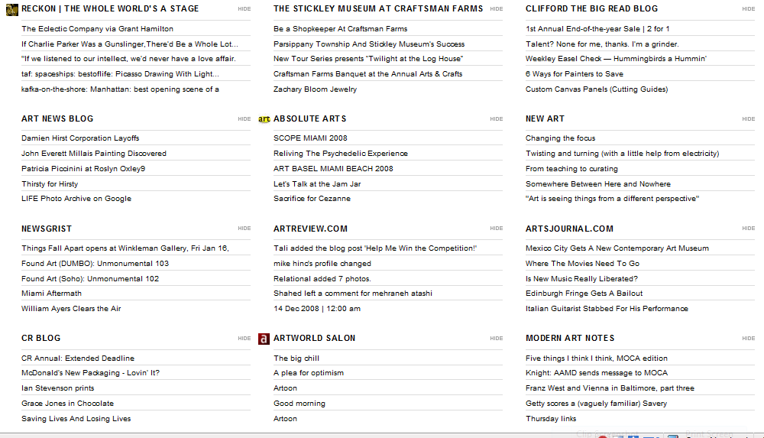Open 'Miami Aftermath' post
The height and width of the screenshot is (438, 764).
pyautogui.click(x=51, y=293)
